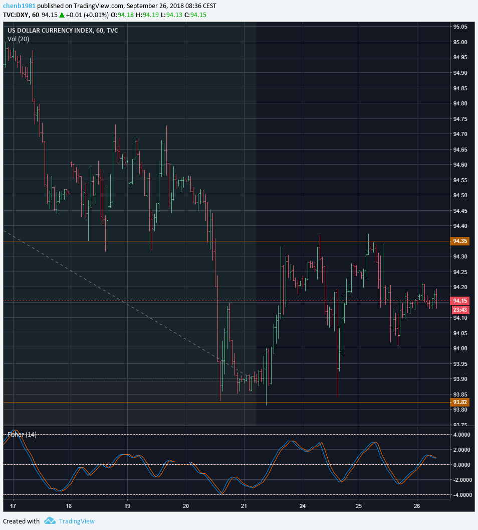Click the C:94.15 close value
The image size is (478, 530).
click(x=195, y=15)
